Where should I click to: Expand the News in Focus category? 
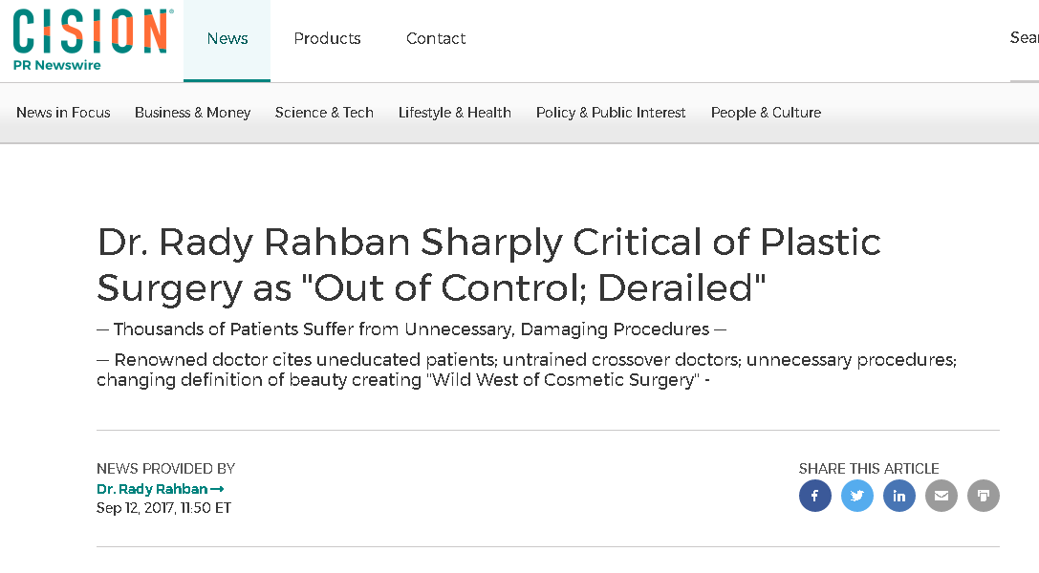pyautogui.click(x=63, y=113)
